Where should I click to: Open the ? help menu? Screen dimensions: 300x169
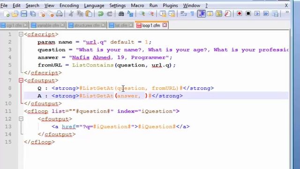206,6
